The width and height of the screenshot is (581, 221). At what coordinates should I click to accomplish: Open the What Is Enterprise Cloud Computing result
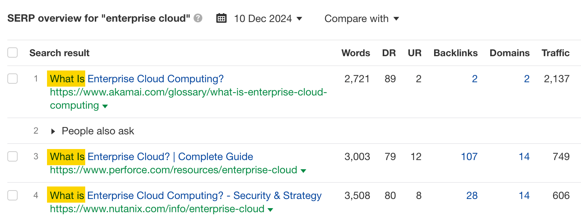(136, 79)
